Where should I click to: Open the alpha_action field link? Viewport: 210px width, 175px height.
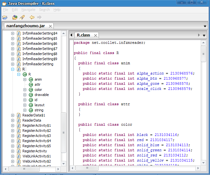pyautogui.click(x=150, y=73)
